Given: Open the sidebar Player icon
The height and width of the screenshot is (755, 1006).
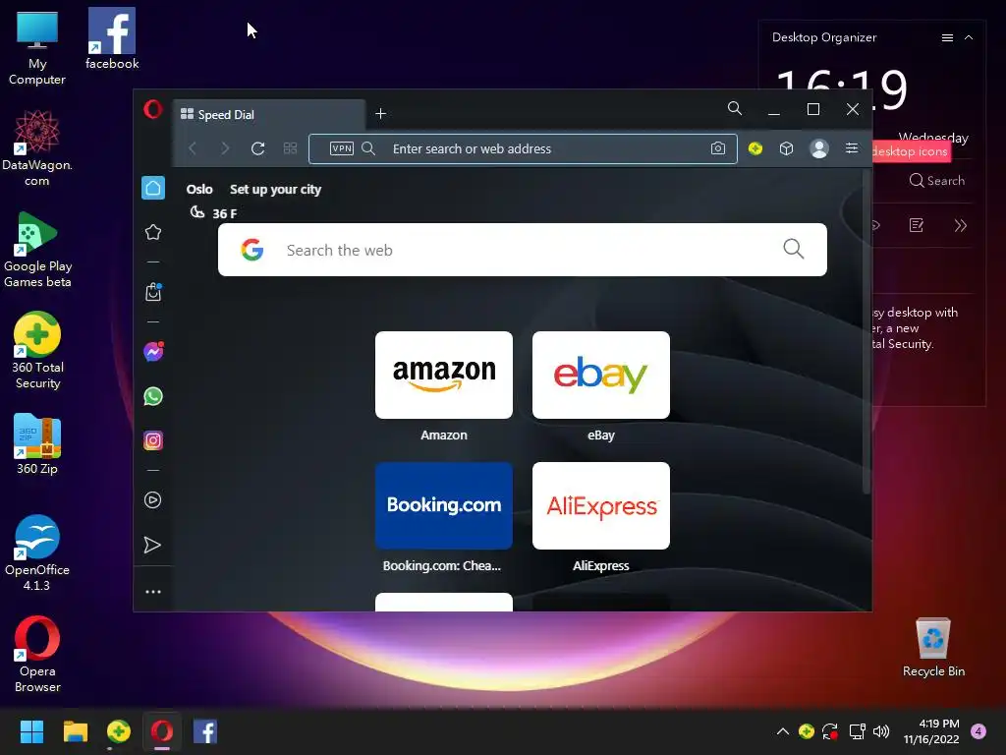Looking at the screenshot, I should (x=152, y=500).
